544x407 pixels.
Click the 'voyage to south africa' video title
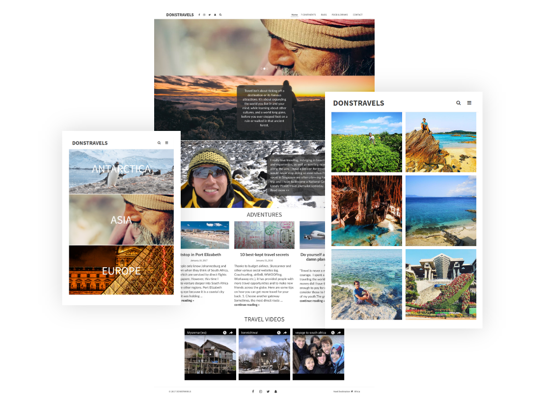[x=310, y=332]
